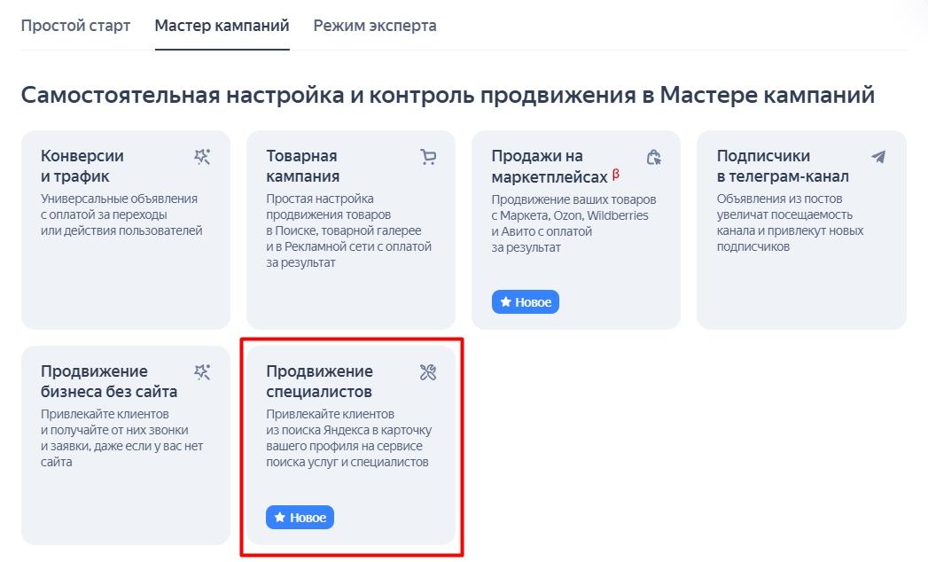This screenshot has width=928, height=562.
Task: Click the paper plane icon on Подписчики в телеграм-канал
Action: tap(878, 157)
